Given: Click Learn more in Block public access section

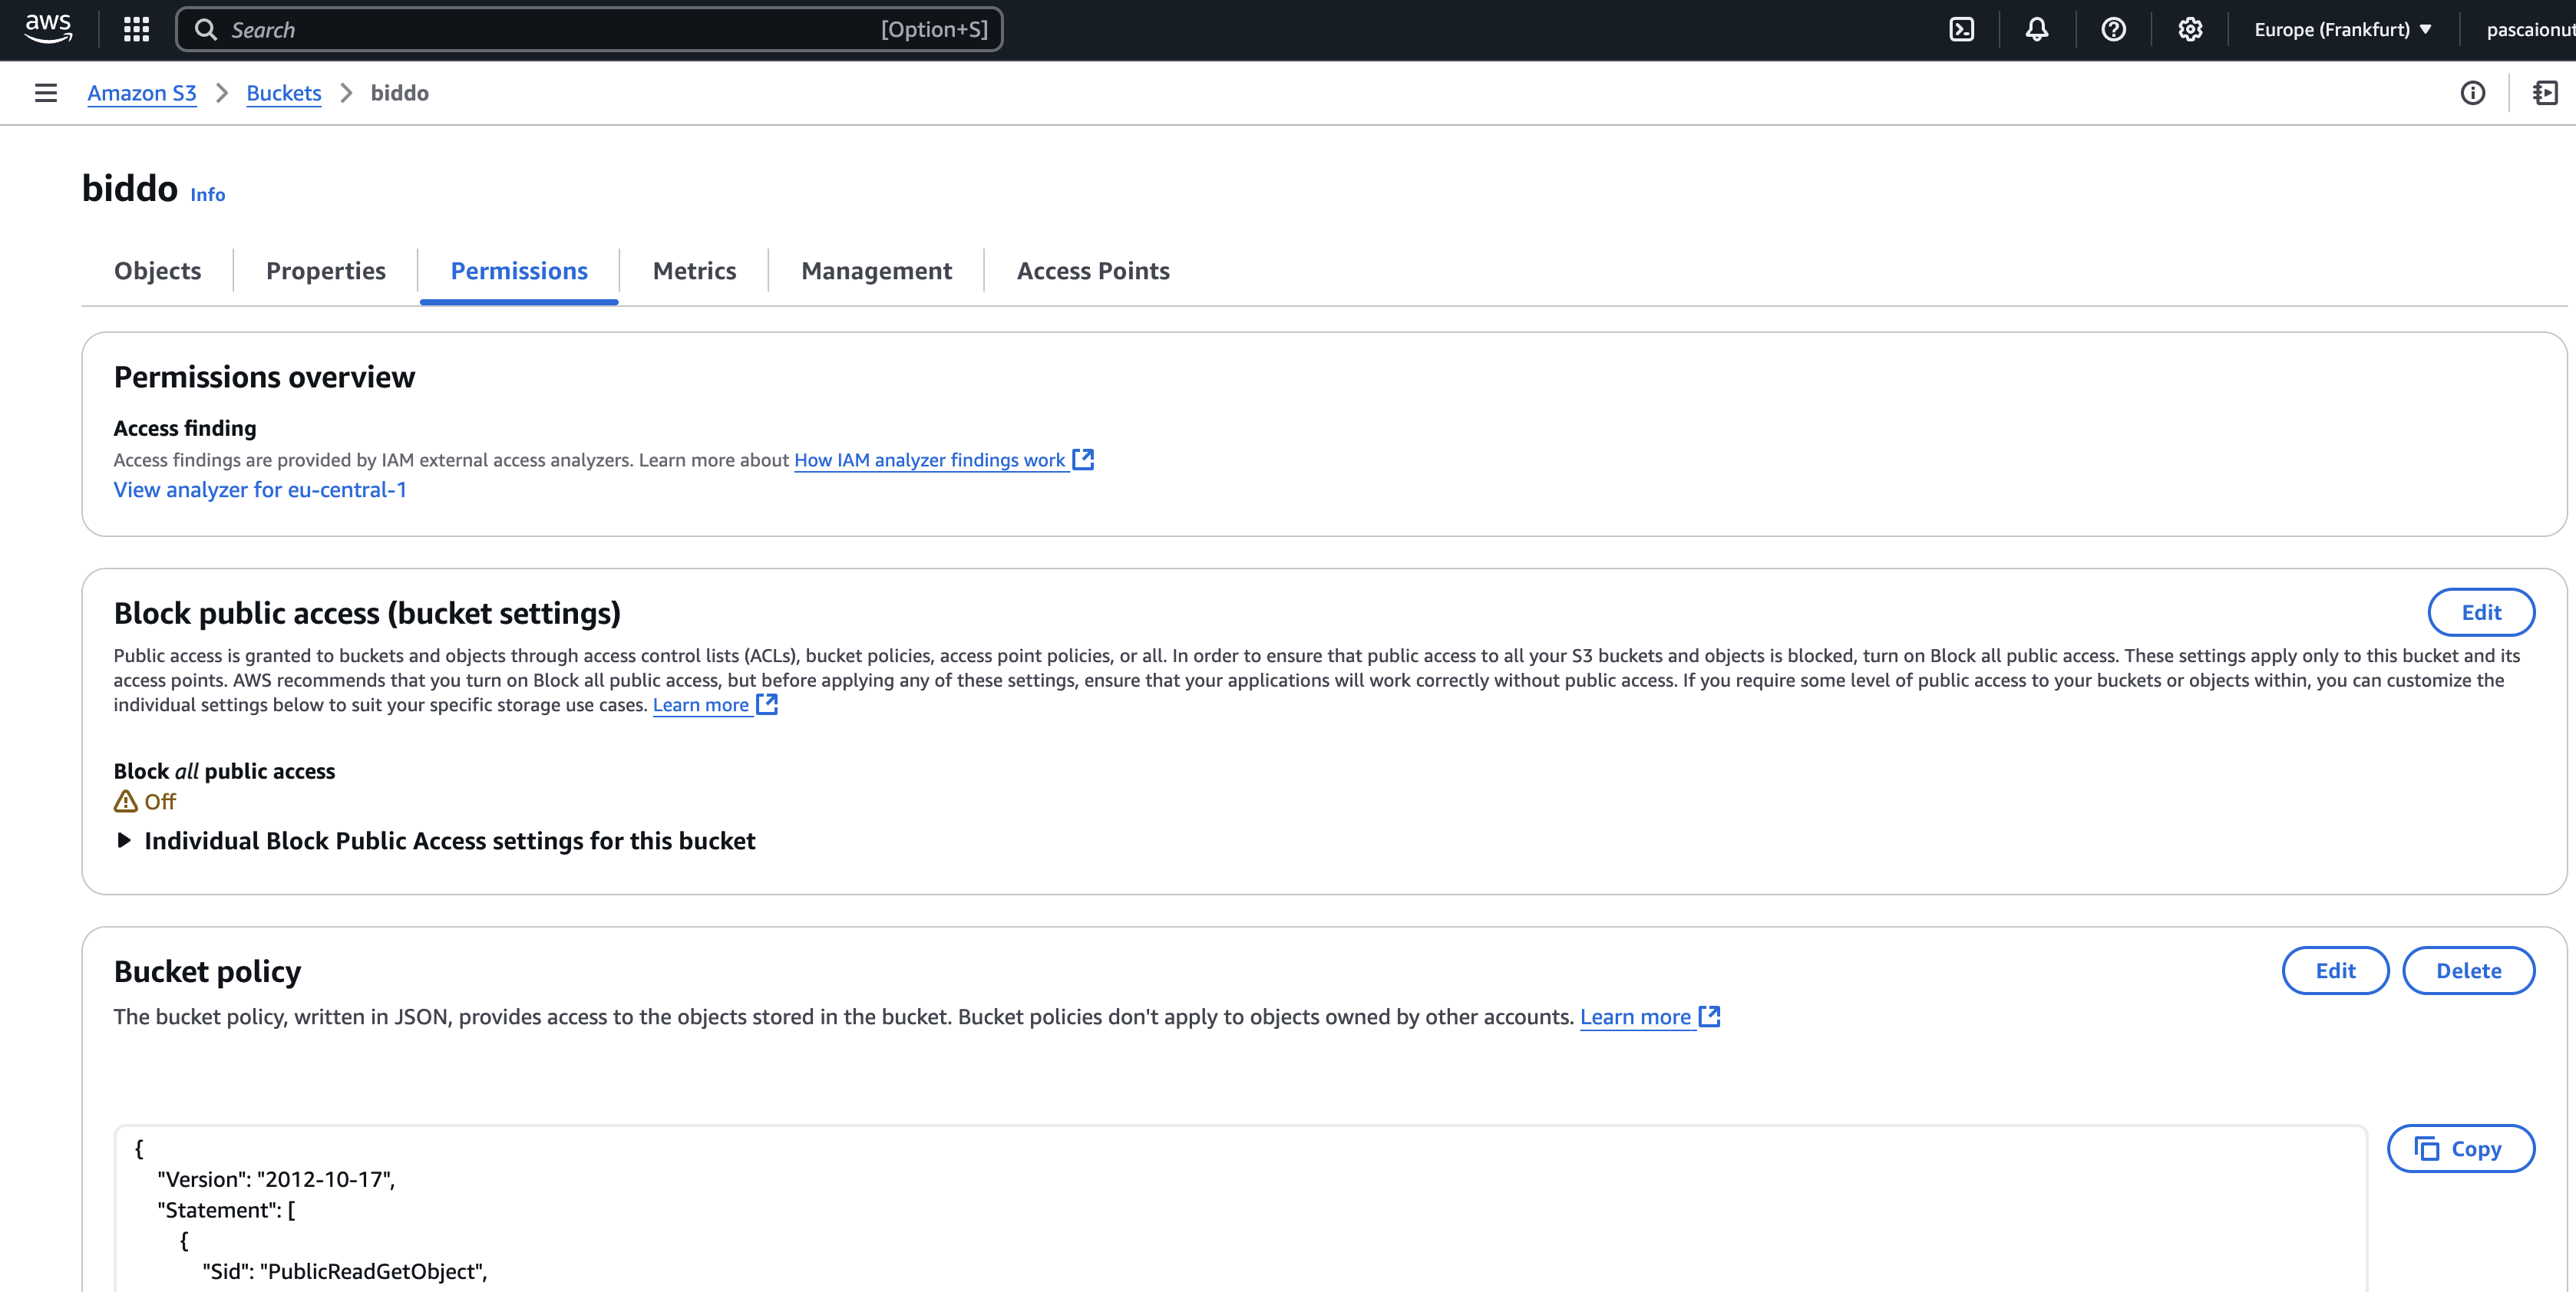Looking at the screenshot, I should pyautogui.click(x=701, y=704).
